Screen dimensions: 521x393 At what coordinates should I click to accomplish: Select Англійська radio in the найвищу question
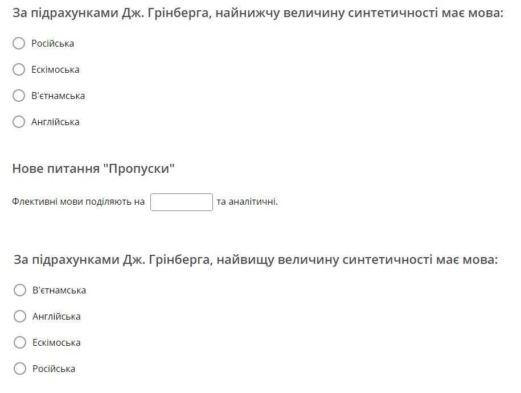point(20,316)
